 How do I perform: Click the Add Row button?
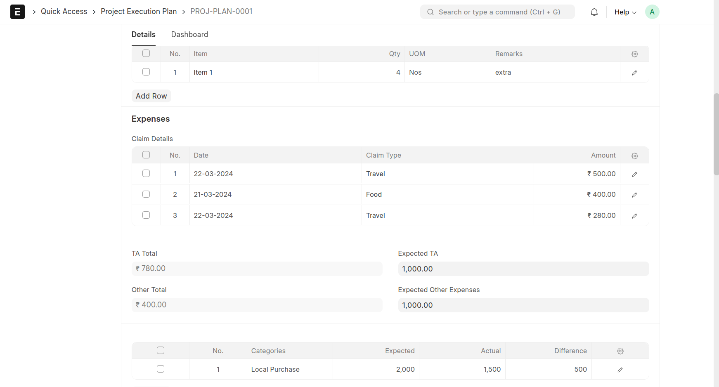151,96
